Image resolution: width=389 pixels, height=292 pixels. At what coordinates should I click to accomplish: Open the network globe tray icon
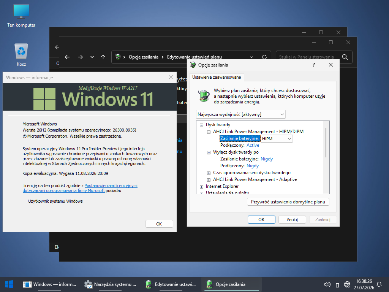(347, 284)
